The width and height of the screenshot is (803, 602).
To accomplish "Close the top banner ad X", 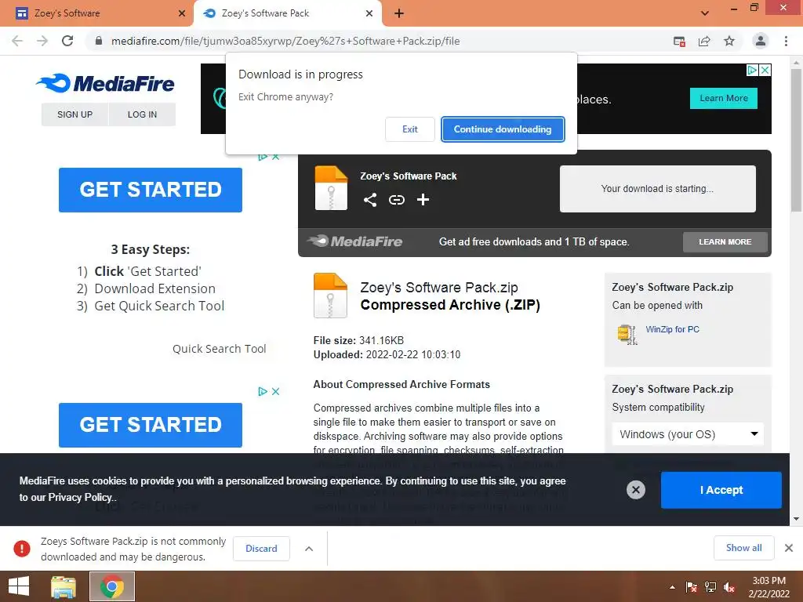I will coord(765,70).
